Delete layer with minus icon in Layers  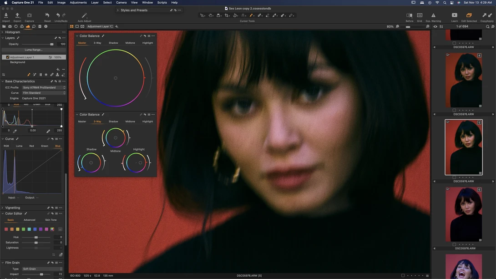click(63, 69)
